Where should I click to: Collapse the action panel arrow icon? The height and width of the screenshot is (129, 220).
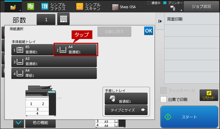[160, 21]
